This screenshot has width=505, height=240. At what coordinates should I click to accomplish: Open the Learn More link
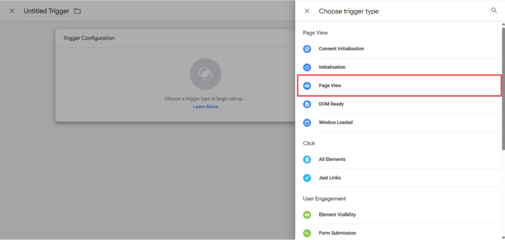pyautogui.click(x=206, y=106)
